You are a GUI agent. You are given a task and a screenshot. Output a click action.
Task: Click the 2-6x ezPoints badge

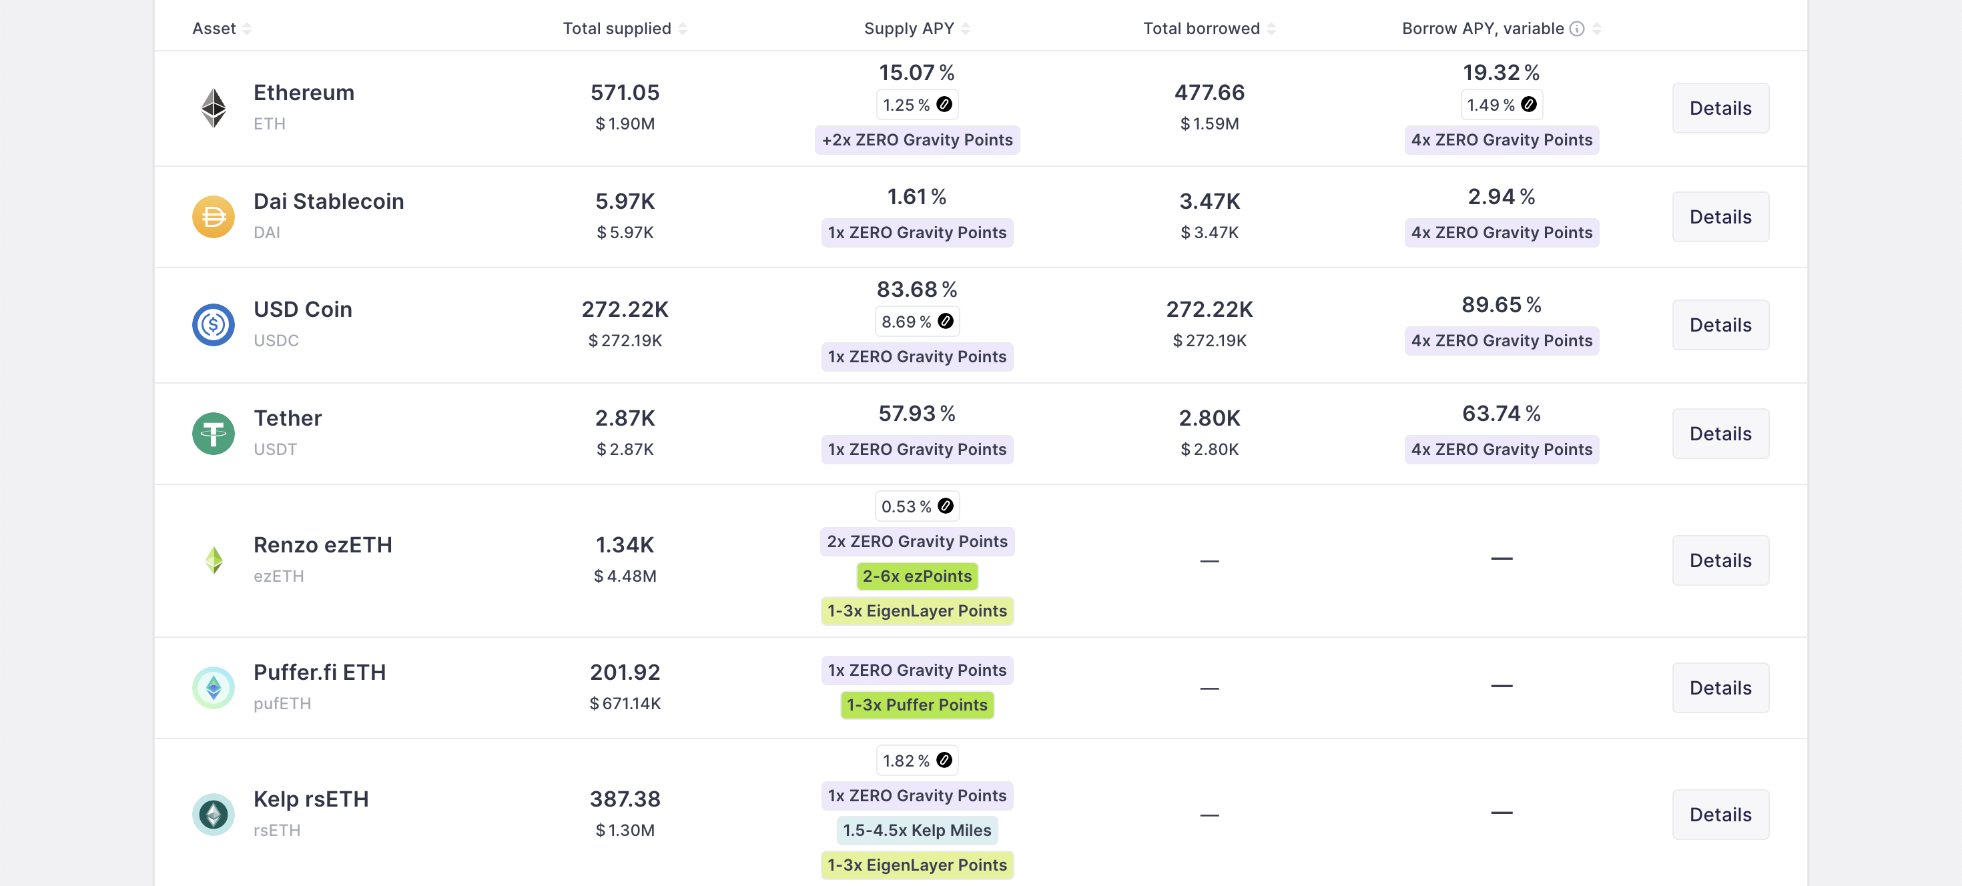917,576
